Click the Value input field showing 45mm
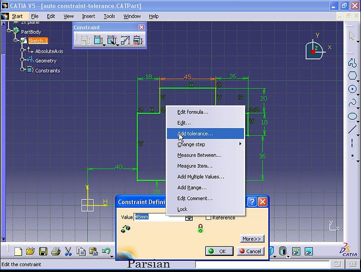Screen dimensions: 361x272 (159, 217)
